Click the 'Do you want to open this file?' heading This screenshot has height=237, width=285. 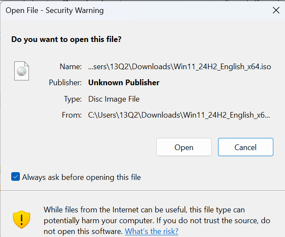coord(66,39)
